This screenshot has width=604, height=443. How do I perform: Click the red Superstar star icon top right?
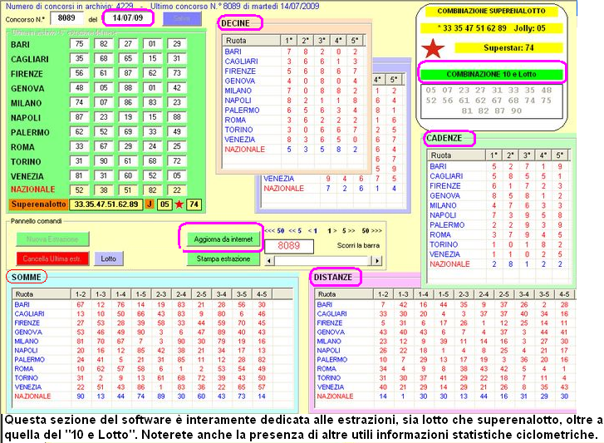pyautogui.click(x=433, y=48)
